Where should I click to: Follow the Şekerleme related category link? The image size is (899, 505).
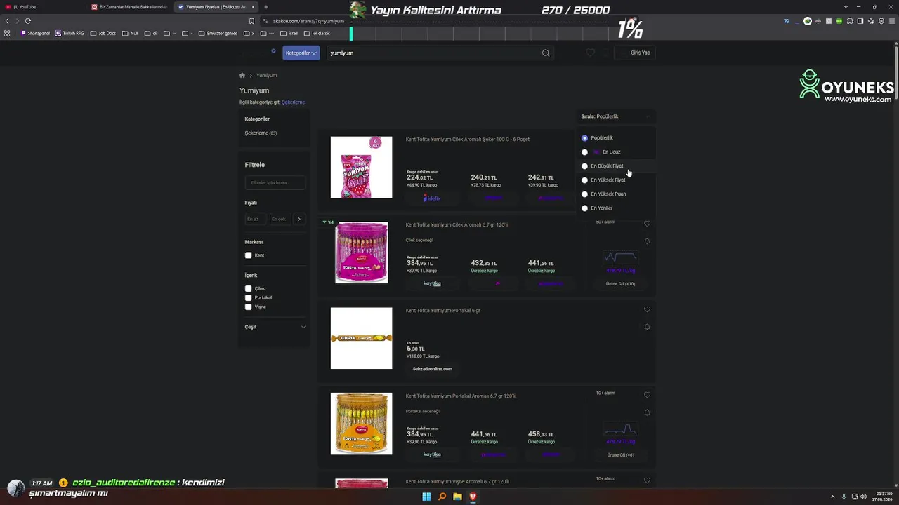click(293, 102)
